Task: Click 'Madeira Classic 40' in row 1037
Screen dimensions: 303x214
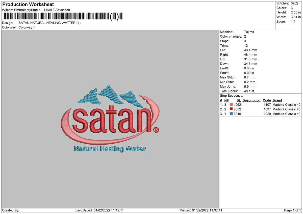Action: coord(286,109)
